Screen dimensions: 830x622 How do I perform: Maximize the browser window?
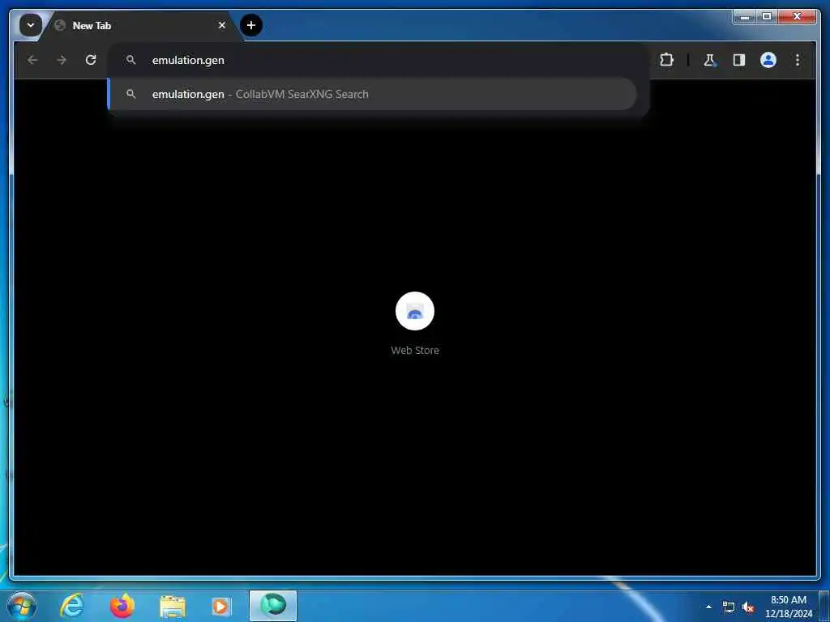point(767,17)
